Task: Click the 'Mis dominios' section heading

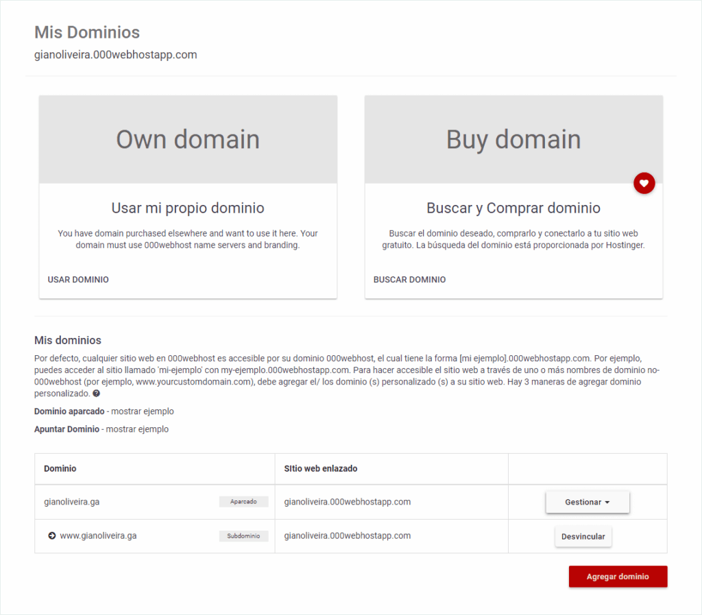Action: pos(68,340)
